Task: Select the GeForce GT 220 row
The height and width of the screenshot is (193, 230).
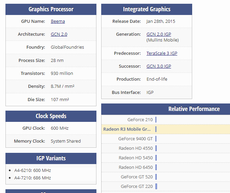Action: (x=166, y=187)
